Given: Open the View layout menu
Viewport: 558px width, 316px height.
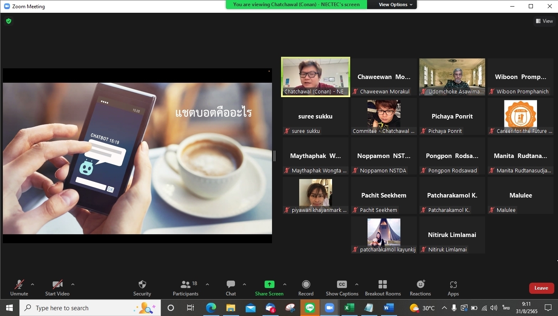Looking at the screenshot, I should tap(544, 21).
